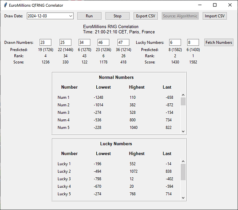Image resolution: width=238 pixels, height=210 pixels.
Task: Click the score value 330
Action: click(x=66, y=62)
